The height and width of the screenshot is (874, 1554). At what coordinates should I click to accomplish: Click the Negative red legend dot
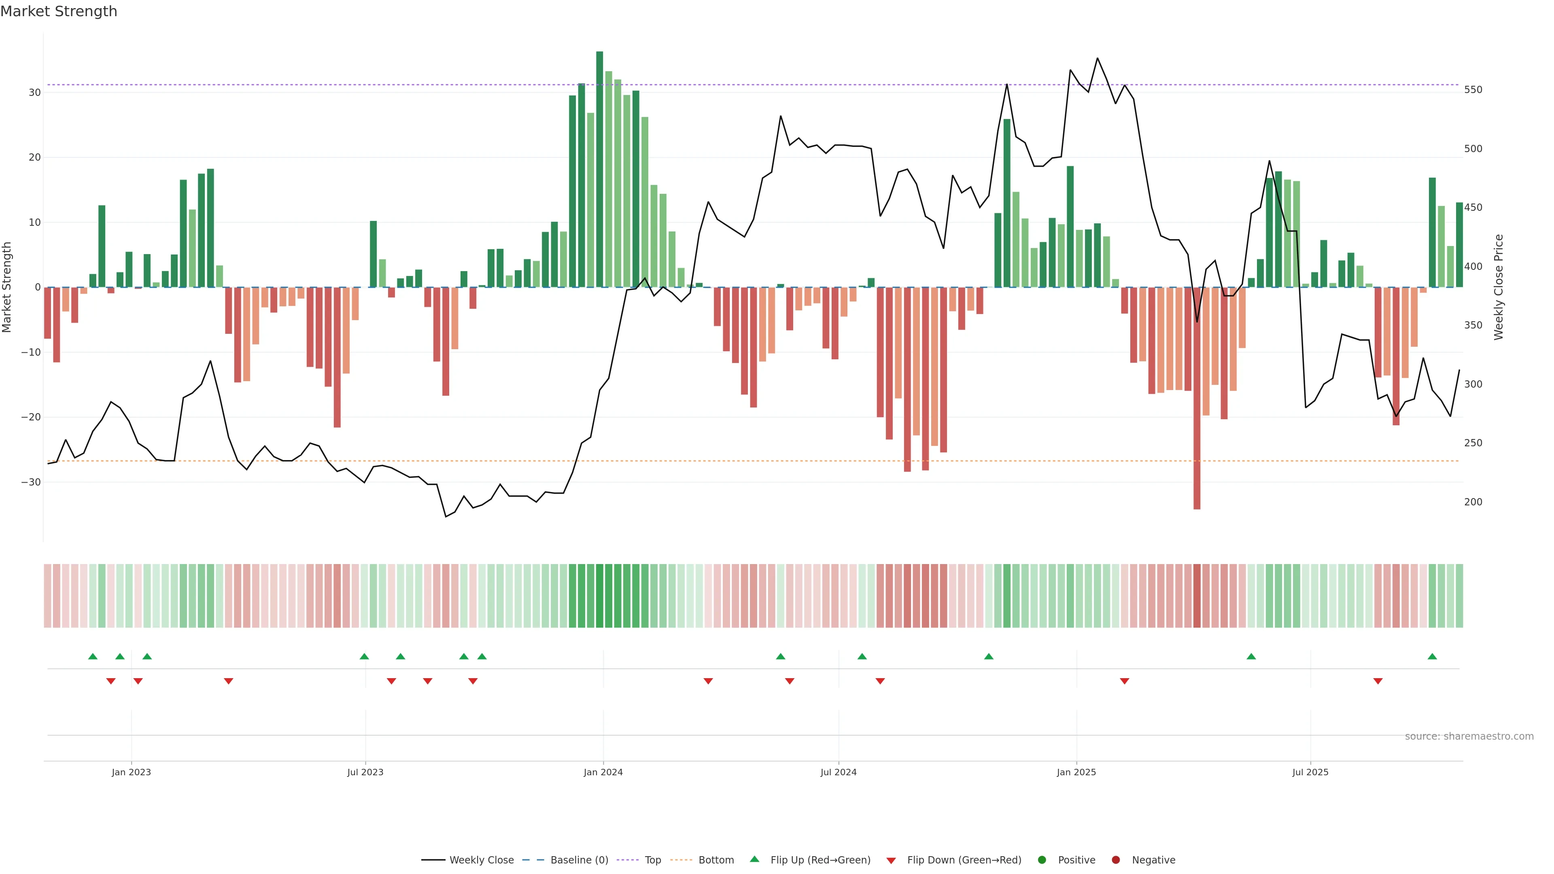[x=1115, y=859]
